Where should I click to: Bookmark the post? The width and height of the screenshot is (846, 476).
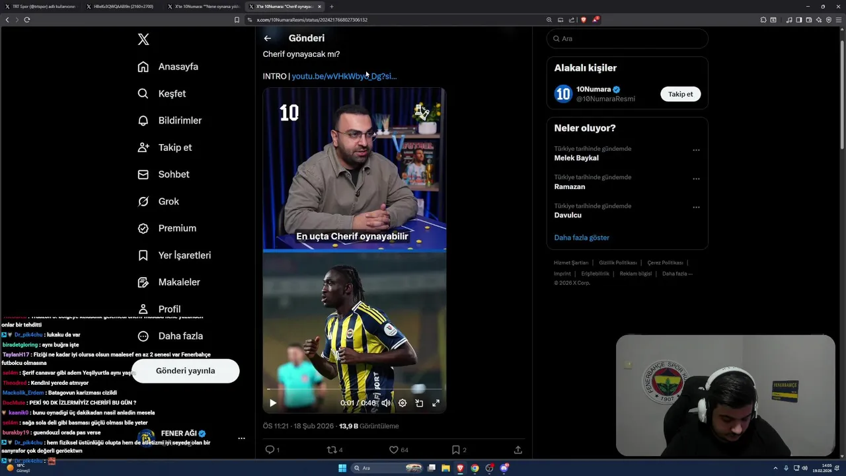(x=456, y=450)
